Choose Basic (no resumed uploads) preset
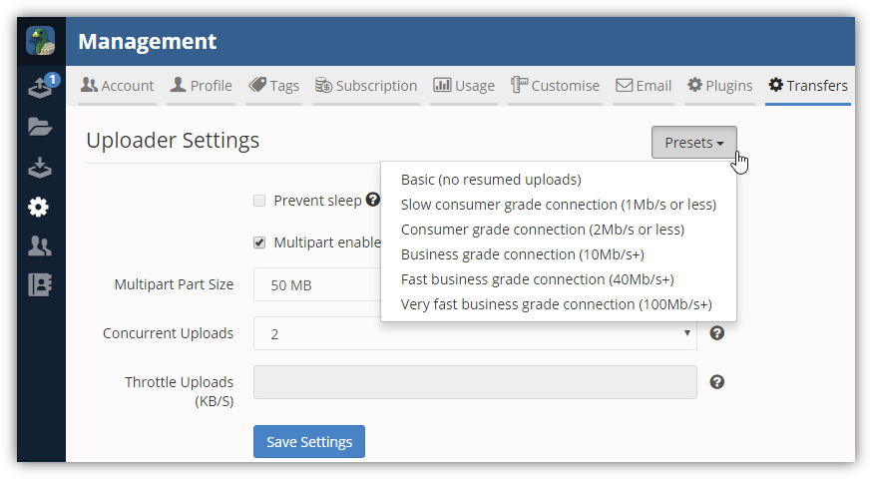Image resolution: width=874 pixels, height=479 pixels. (491, 180)
